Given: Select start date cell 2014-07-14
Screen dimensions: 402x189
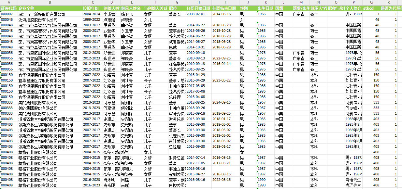Looking at the screenshot, I should coord(199,158).
